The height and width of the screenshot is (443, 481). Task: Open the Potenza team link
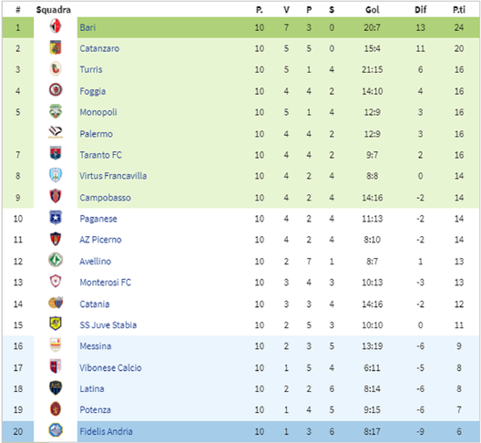(95, 410)
